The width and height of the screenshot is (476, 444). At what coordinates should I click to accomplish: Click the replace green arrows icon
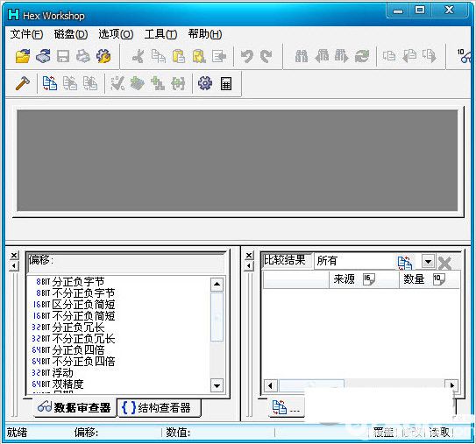coord(362,56)
